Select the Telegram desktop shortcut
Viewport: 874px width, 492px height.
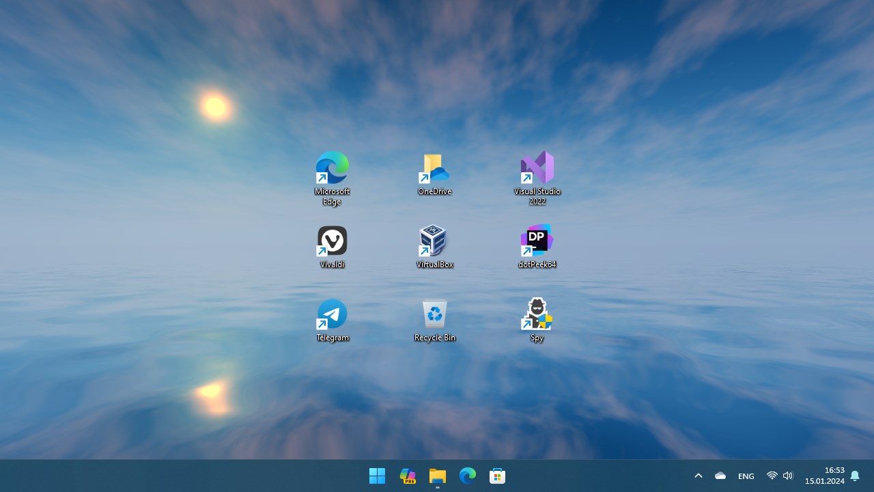pyautogui.click(x=333, y=320)
